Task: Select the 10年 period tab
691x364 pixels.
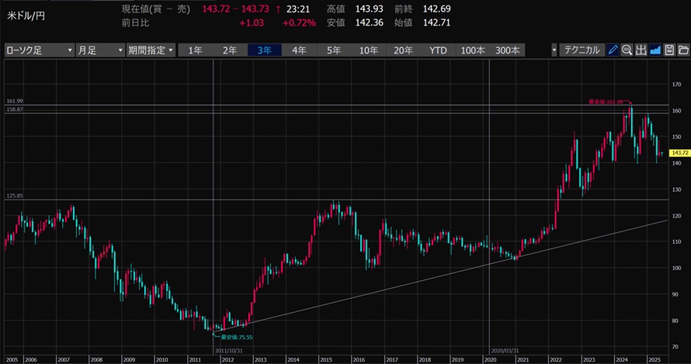Action: click(369, 50)
